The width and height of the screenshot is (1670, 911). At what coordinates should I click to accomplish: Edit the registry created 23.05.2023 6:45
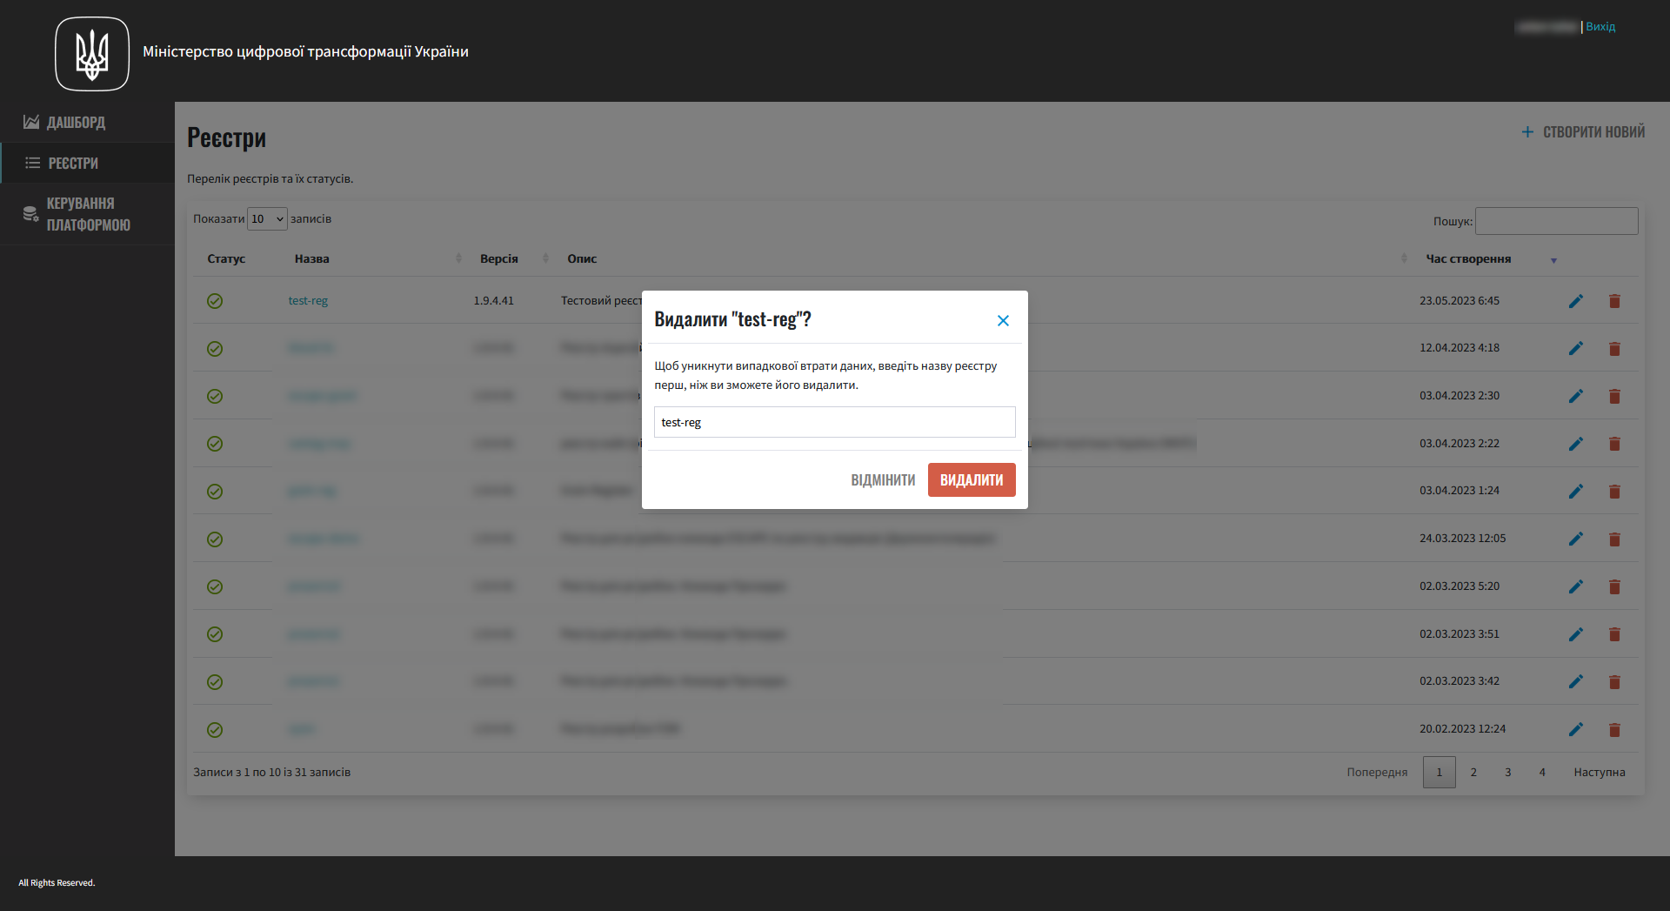tap(1575, 301)
